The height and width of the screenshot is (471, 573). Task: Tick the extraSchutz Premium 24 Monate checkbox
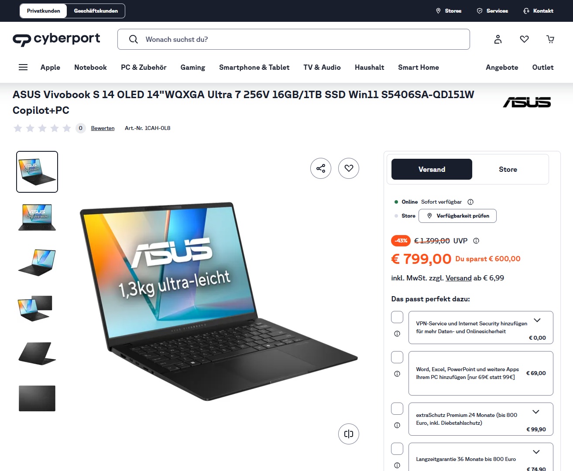tap(397, 409)
